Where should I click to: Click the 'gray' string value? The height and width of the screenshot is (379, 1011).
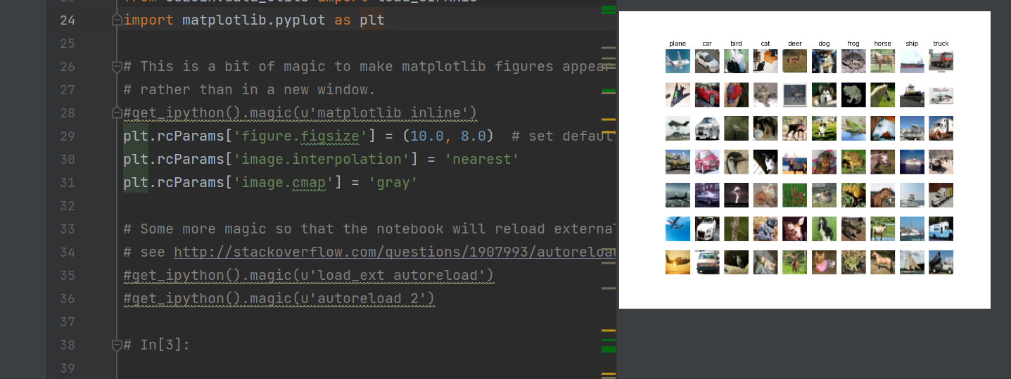click(x=393, y=183)
